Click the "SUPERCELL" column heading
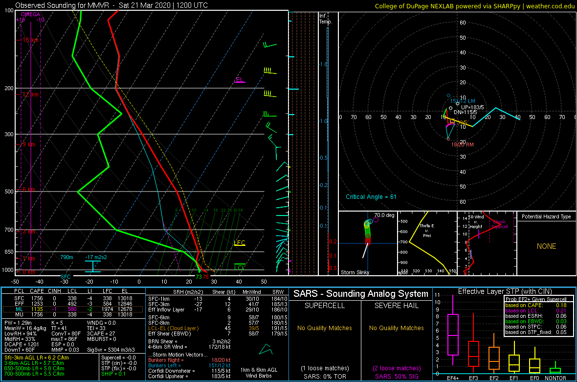577x382 pixels. pyautogui.click(x=324, y=307)
